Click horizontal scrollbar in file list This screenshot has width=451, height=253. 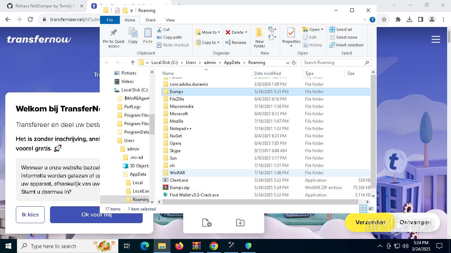click(x=260, y=202)
